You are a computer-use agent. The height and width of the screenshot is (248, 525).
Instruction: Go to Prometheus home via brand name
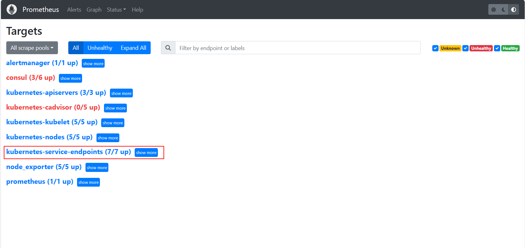click(41, 10)
